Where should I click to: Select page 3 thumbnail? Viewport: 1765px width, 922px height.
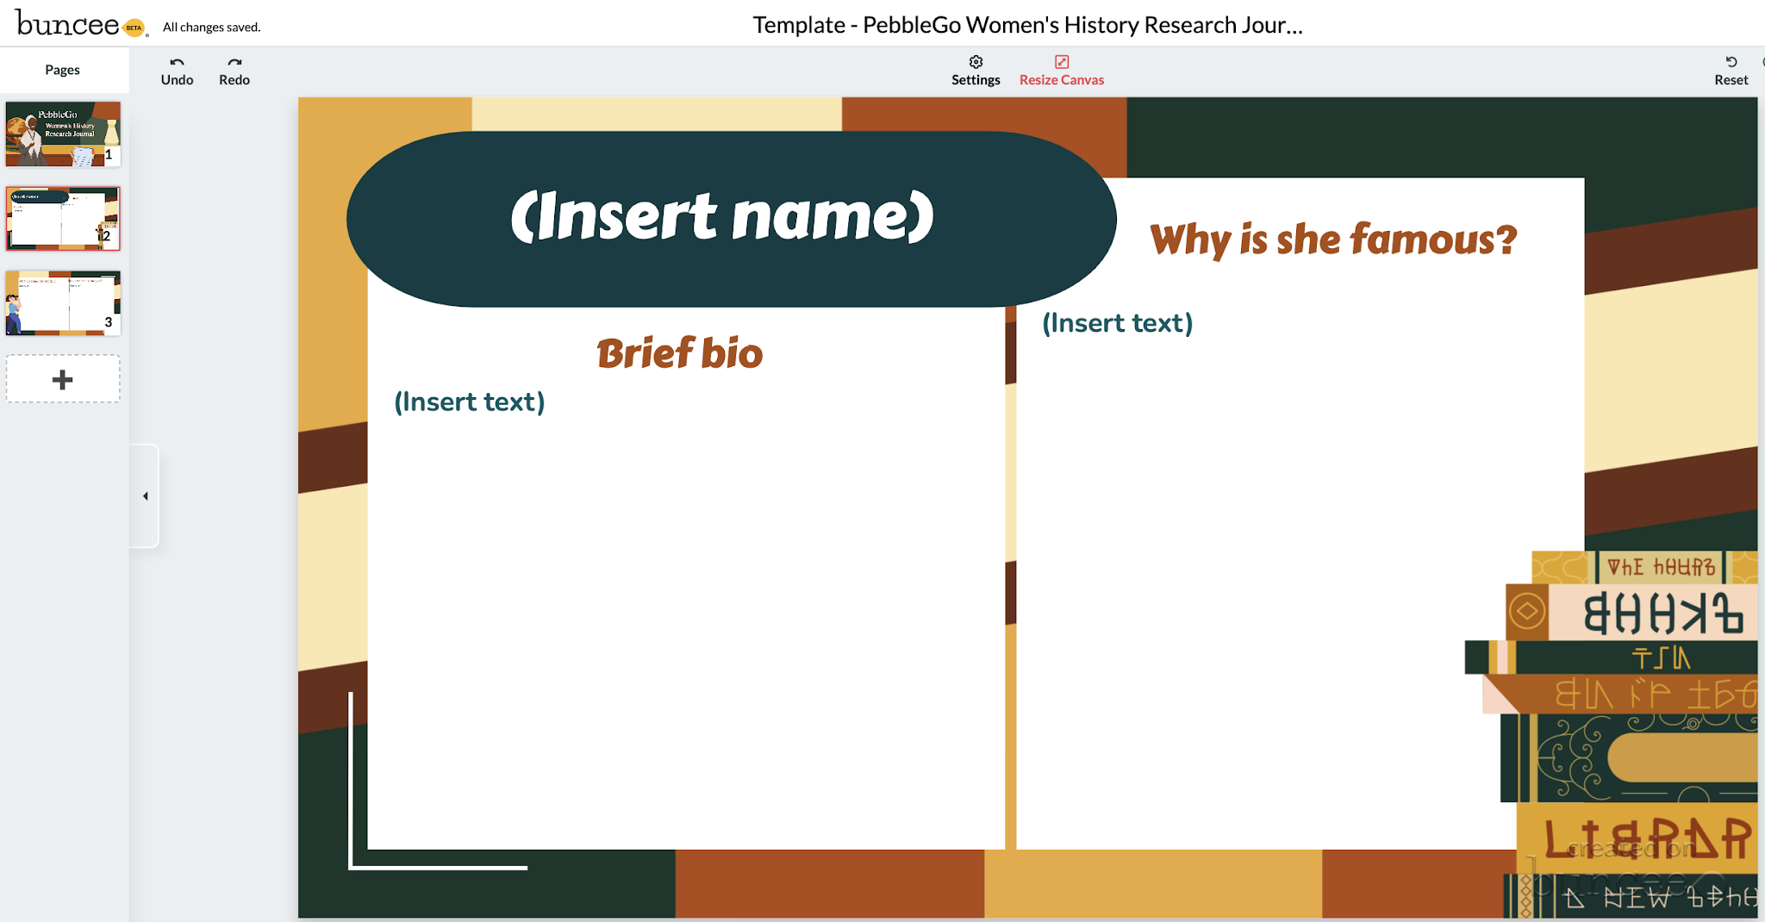click(x=62, y=303)
